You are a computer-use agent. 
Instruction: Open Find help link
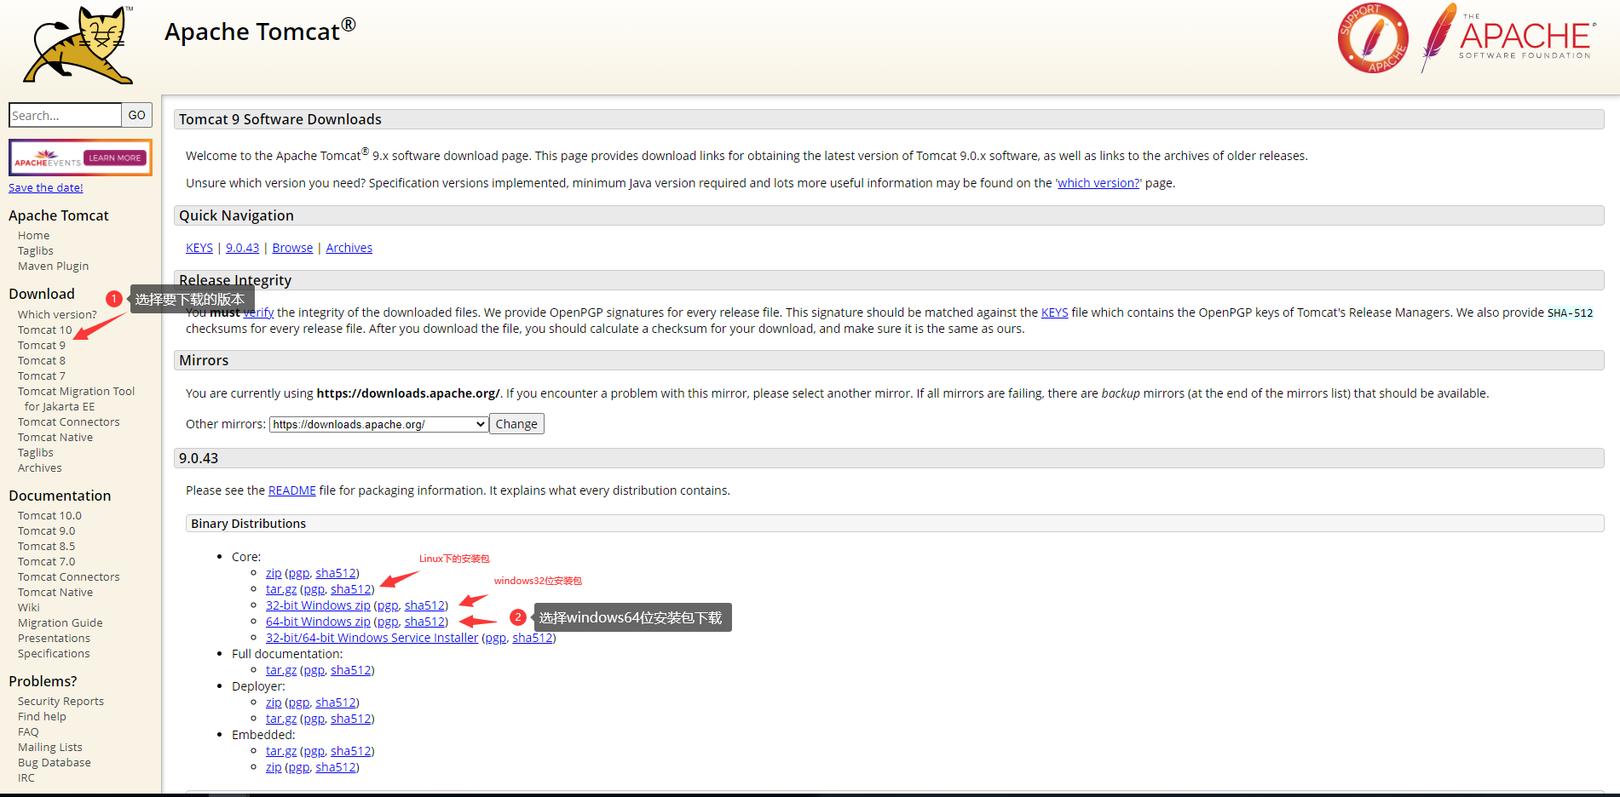(x=42, y=717)
